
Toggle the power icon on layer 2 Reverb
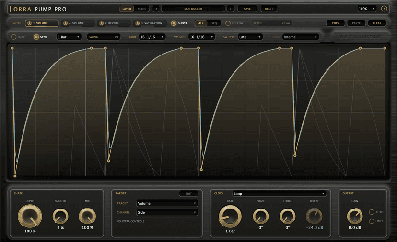102,23
